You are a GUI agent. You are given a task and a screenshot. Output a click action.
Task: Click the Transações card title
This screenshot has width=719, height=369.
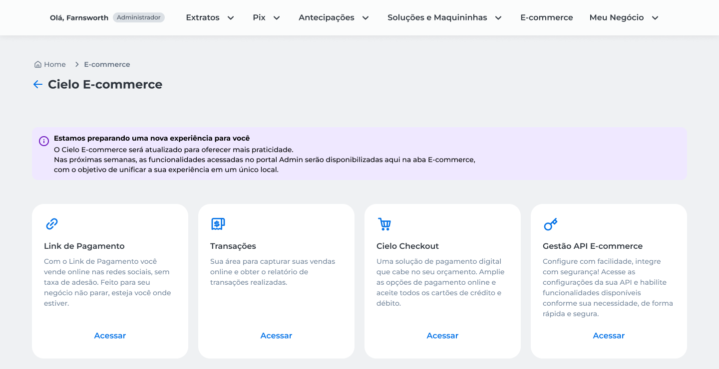[x=233, y=246]
